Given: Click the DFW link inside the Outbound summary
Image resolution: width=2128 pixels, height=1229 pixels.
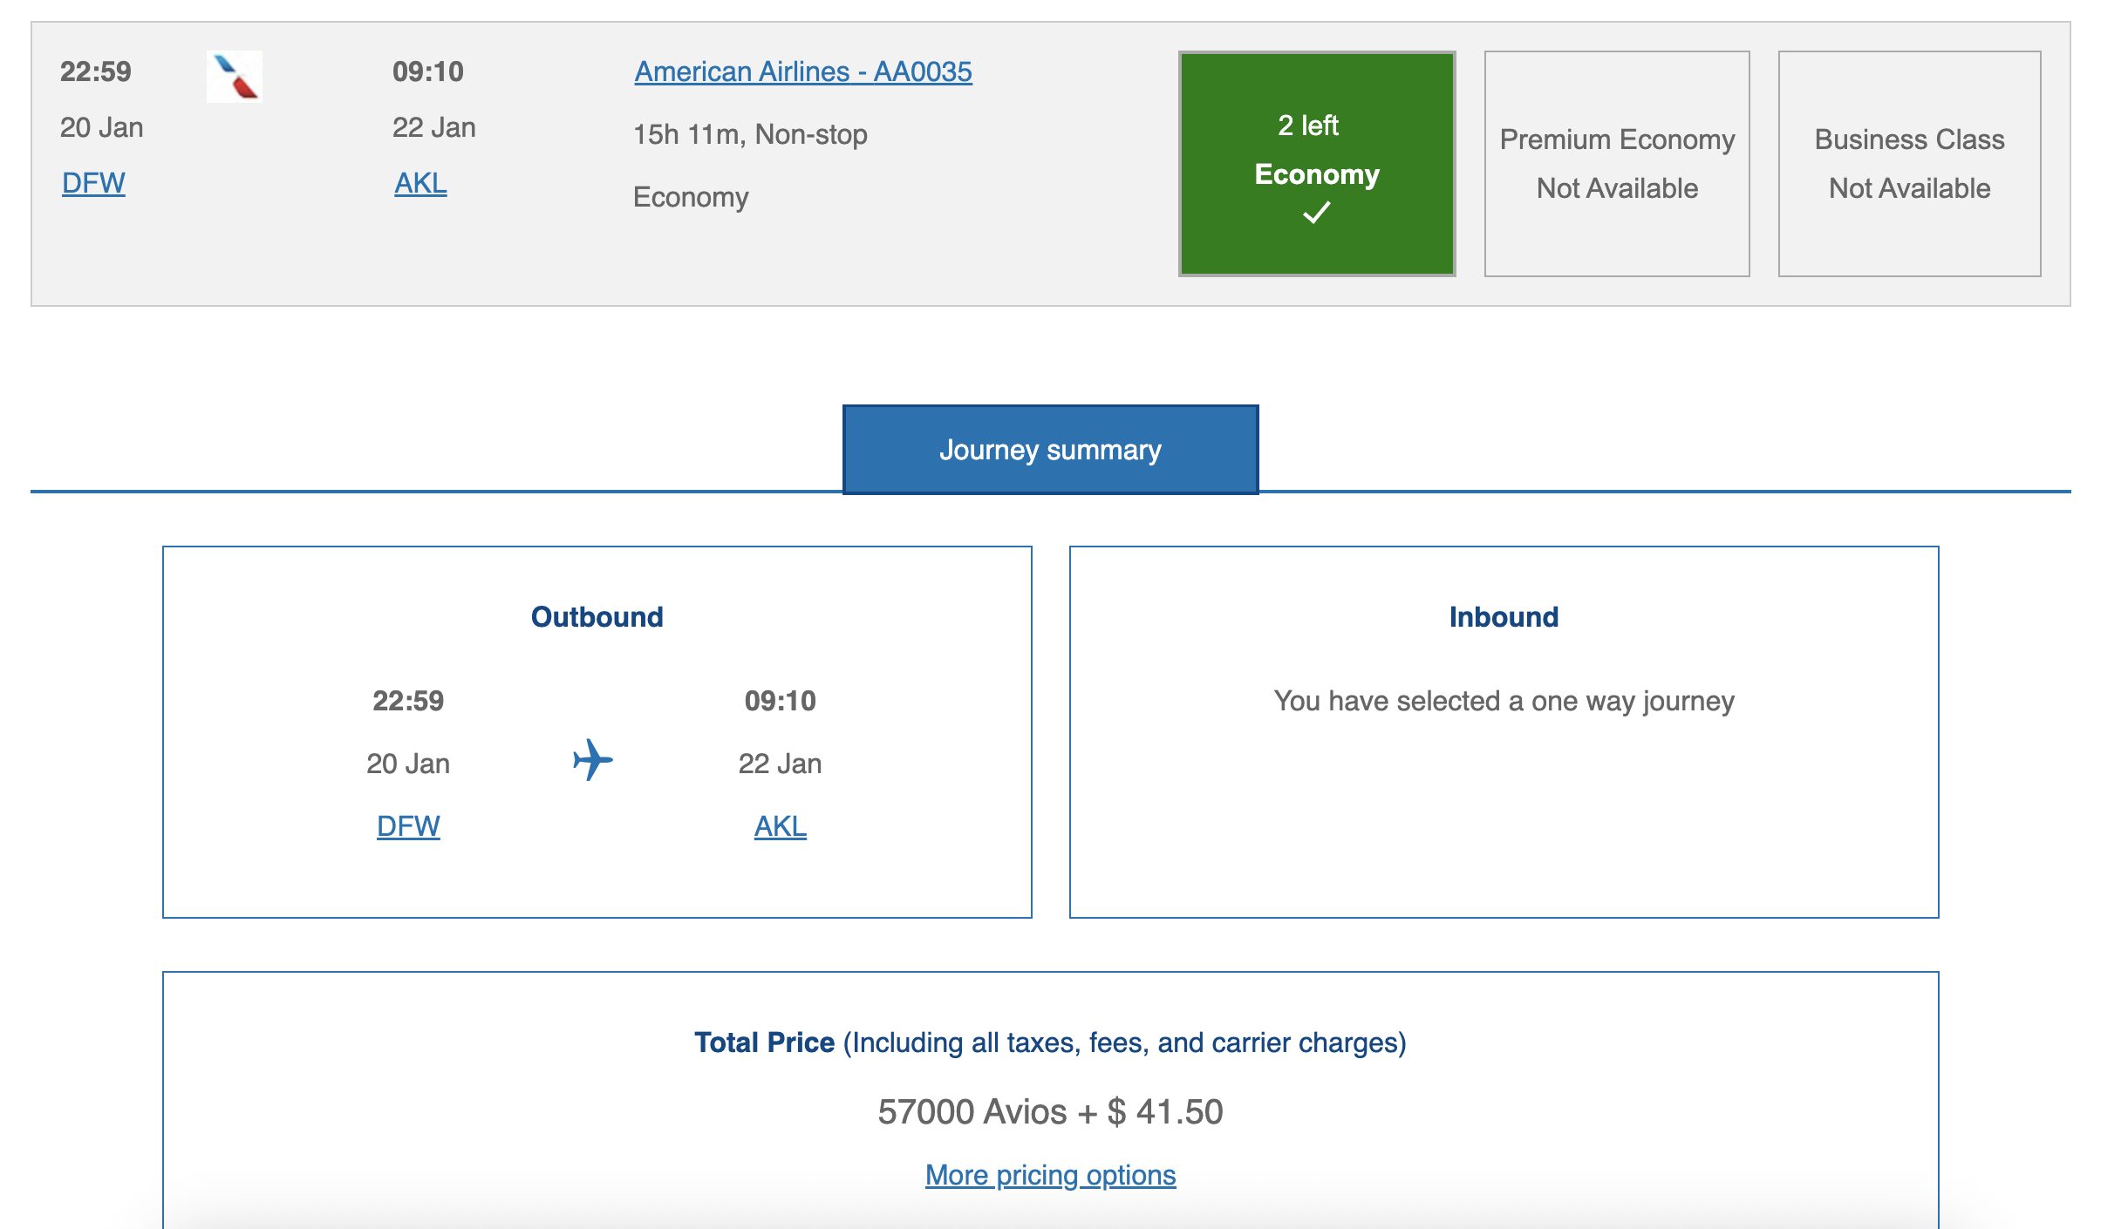Looking at the screenshot, I should (409, 826).
